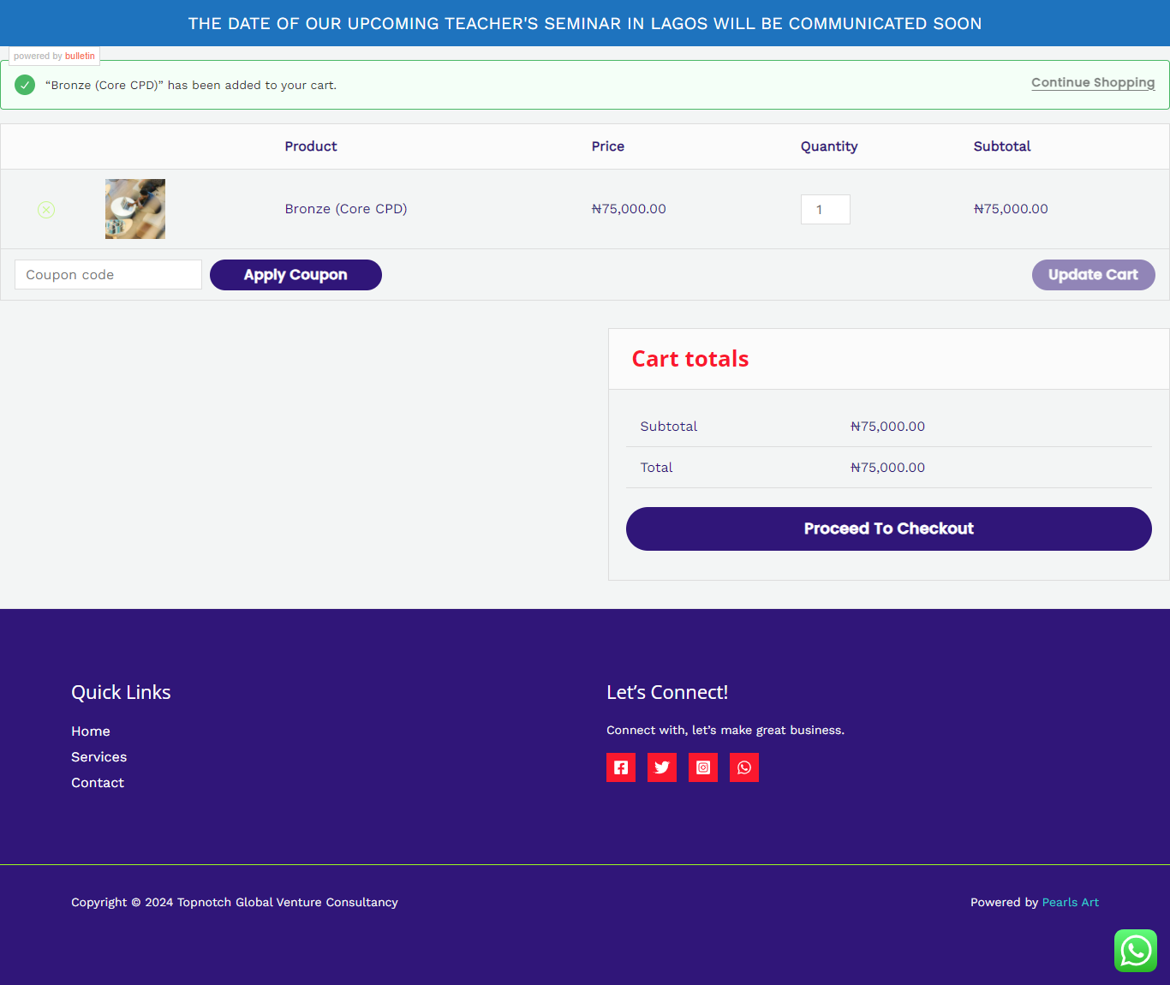Remove Bronze (Core CPD) from cart
Viewport: 1170px width, 985px height.
coord(46,210)
